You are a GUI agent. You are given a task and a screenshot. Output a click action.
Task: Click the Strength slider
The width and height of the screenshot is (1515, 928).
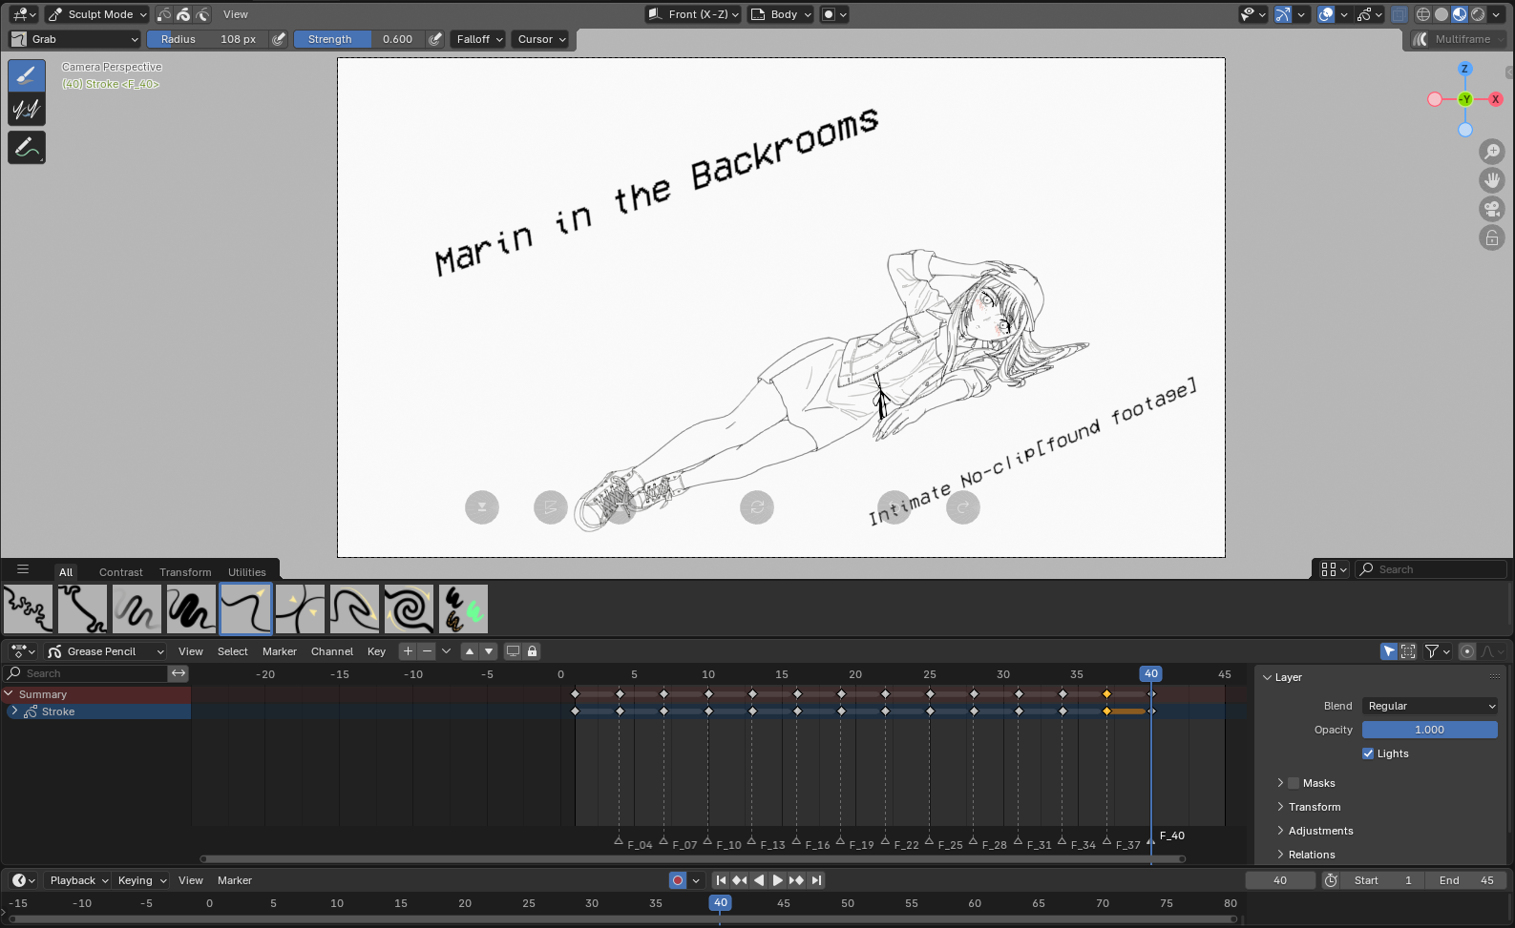click(360, 39)
